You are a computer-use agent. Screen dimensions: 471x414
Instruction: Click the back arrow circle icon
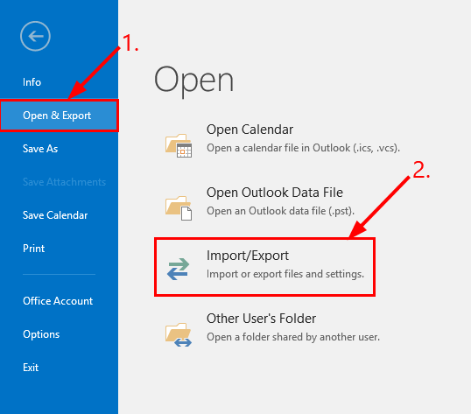coord(35,37)
